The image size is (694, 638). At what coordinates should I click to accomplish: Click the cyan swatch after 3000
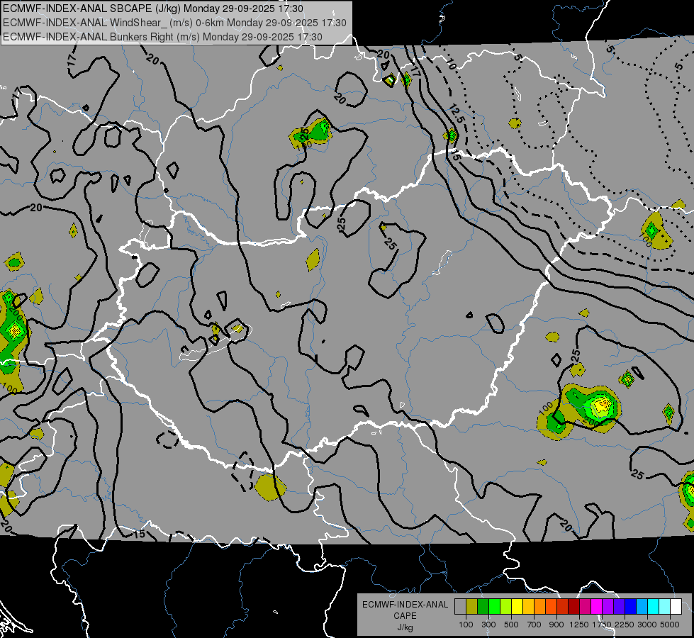pos(654,607)
